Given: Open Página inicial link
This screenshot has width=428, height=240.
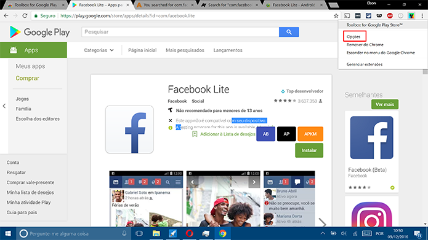Looking at the screenshot, I should (142, 50).
